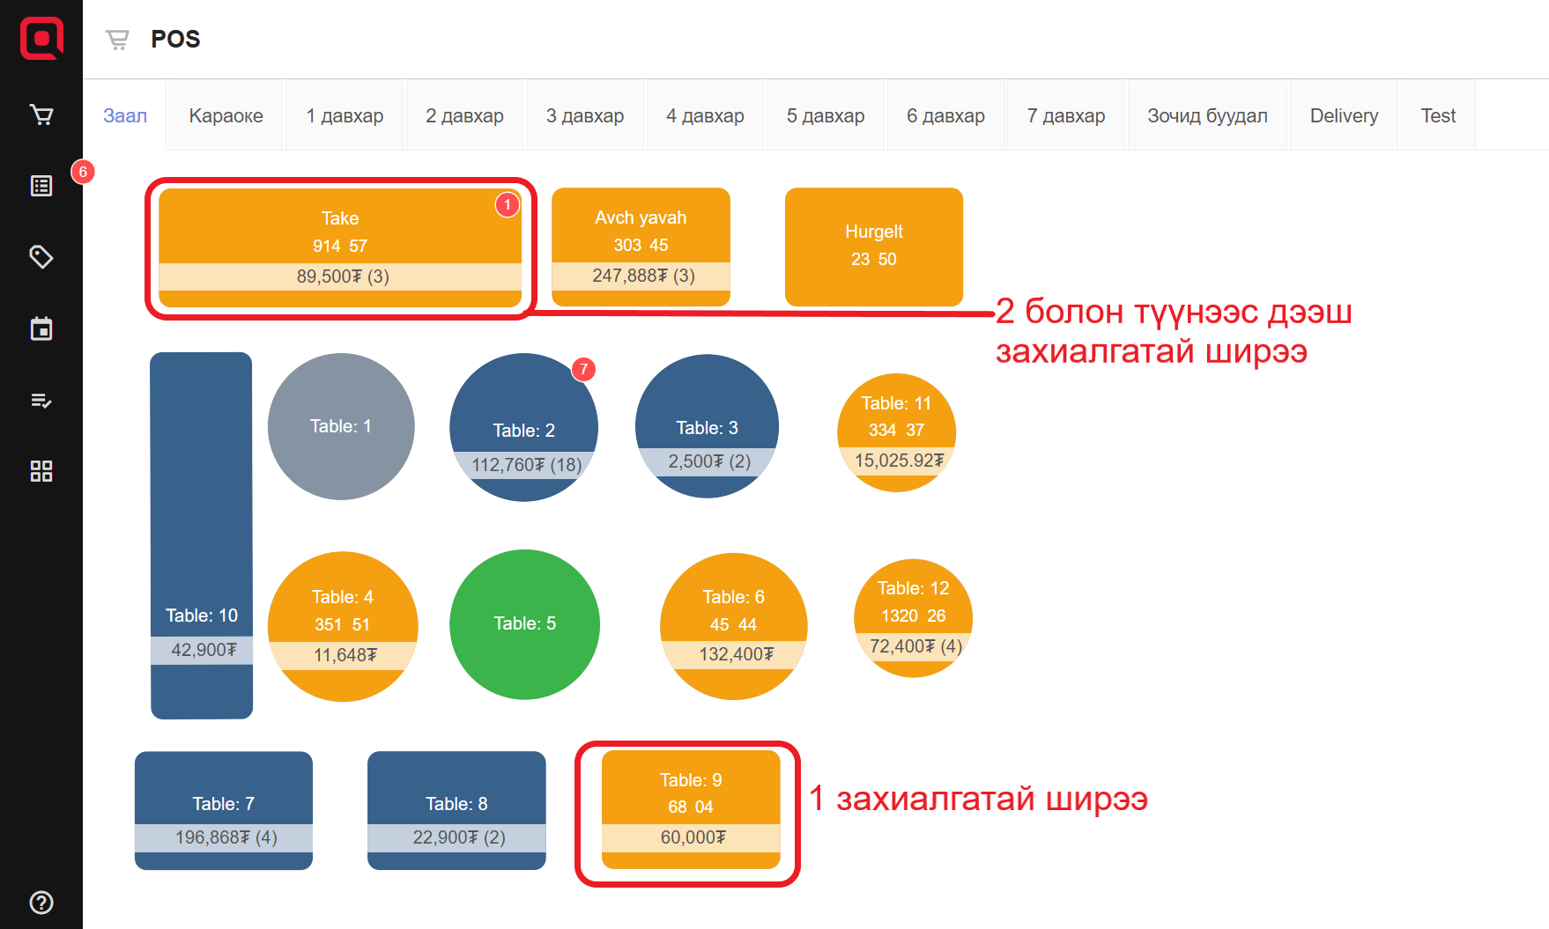Go to the Delivery tab
The image size is (1549, 929).
click(x=1343, y=116)
